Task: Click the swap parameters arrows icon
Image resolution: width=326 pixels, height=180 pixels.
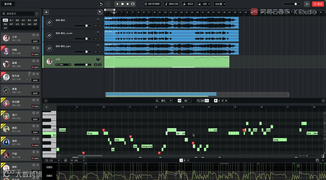Action: tap(66, 160)
